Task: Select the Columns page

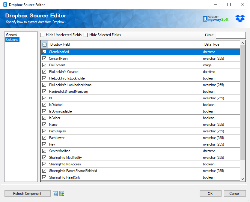Action: tap(12, 39)
